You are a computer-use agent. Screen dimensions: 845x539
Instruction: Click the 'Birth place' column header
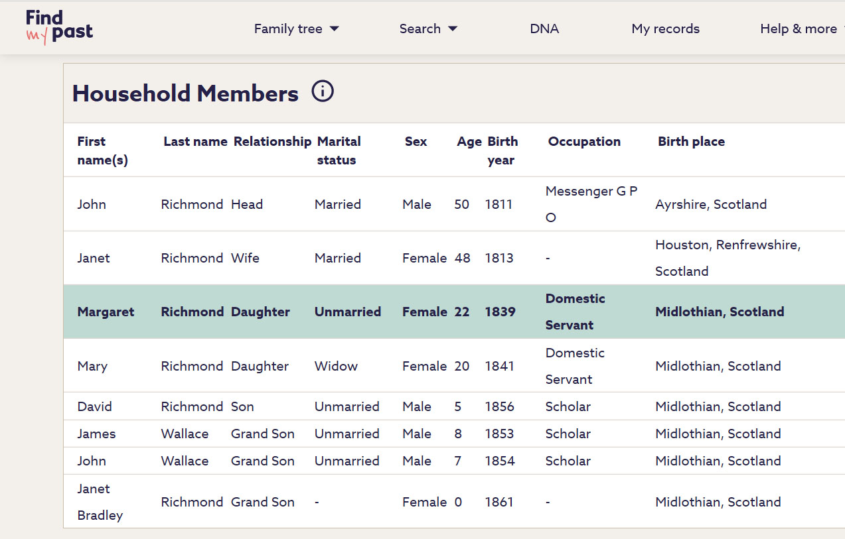click(x=691, y=141)
